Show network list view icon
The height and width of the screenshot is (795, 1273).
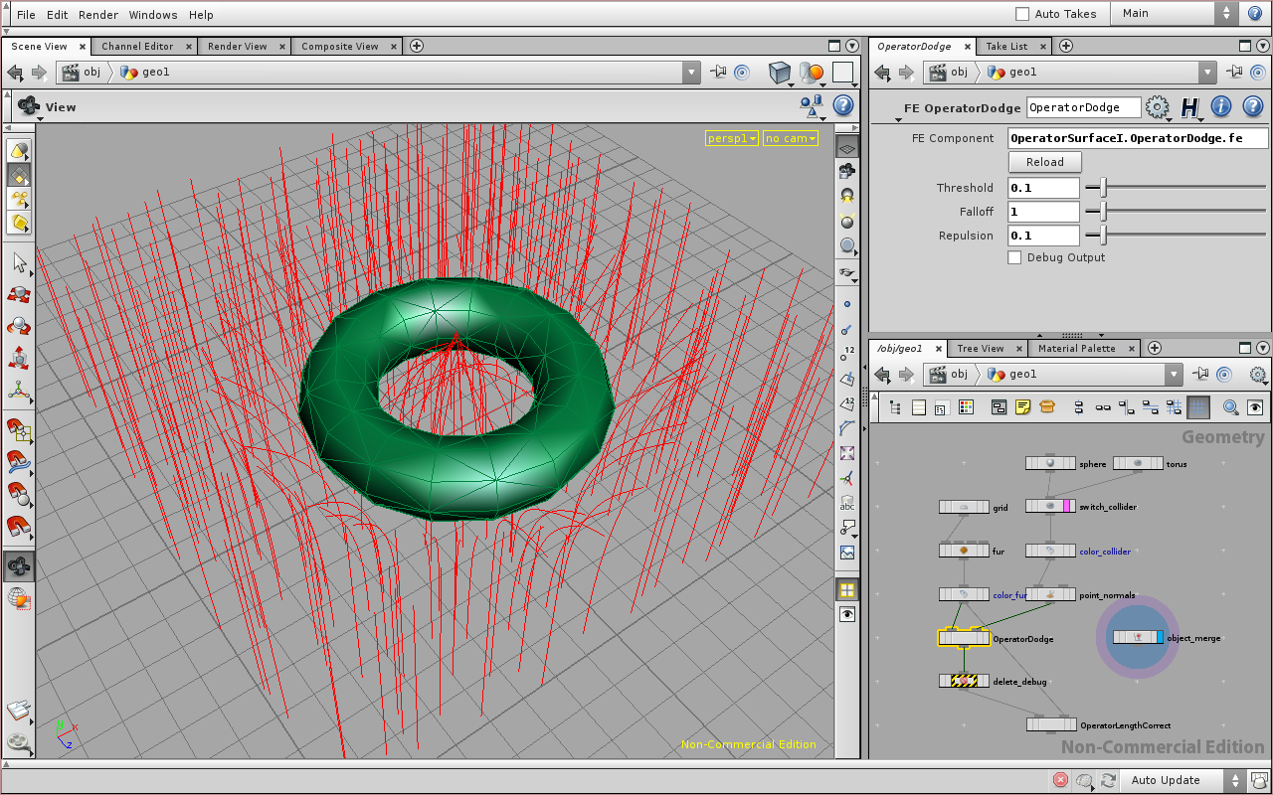tap(918, 406)
